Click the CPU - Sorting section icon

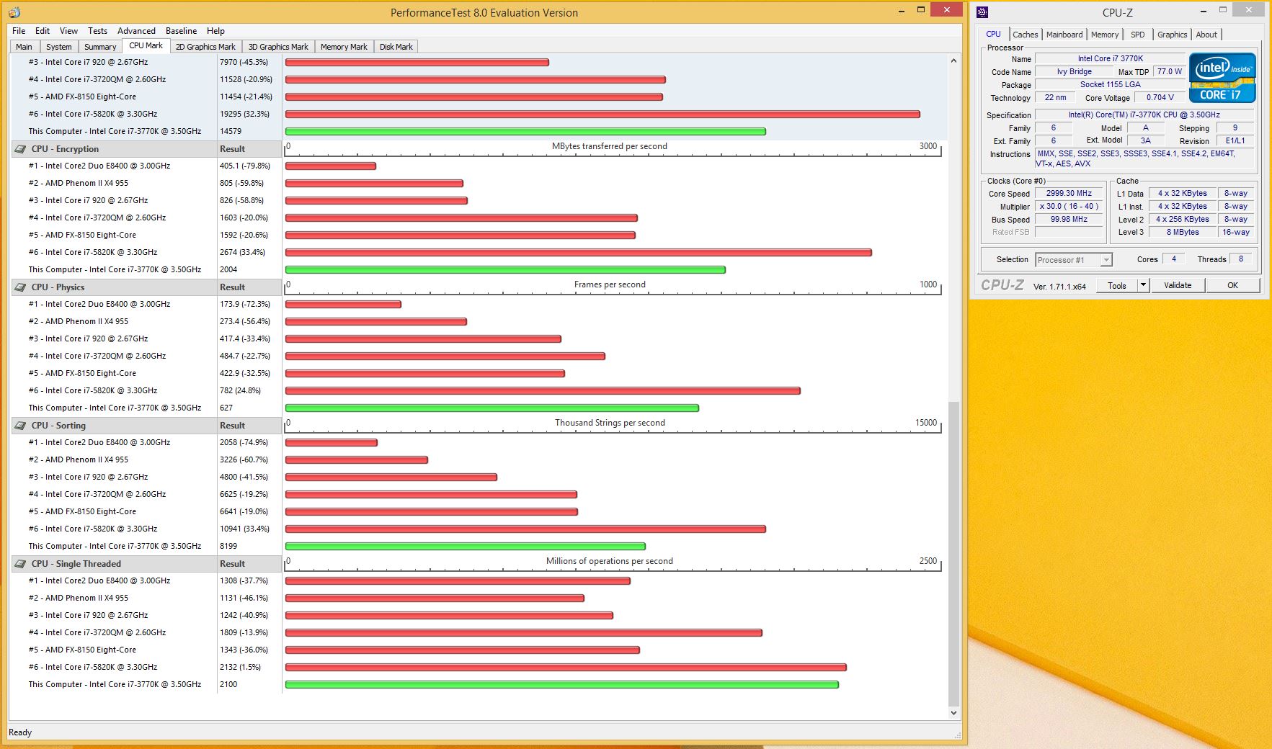[20, 426]
